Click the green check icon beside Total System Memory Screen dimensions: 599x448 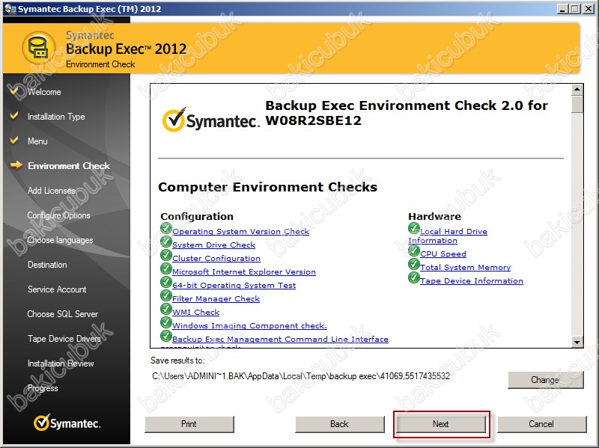(x=414, y=264)
